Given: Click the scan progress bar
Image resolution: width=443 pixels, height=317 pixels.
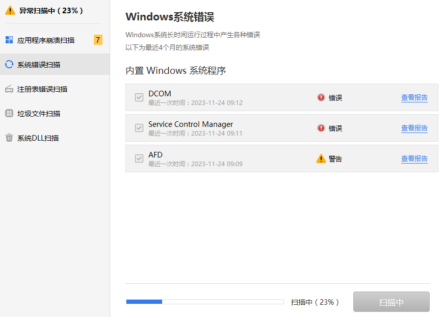Looking at the screenshot, I should point(205,302).
